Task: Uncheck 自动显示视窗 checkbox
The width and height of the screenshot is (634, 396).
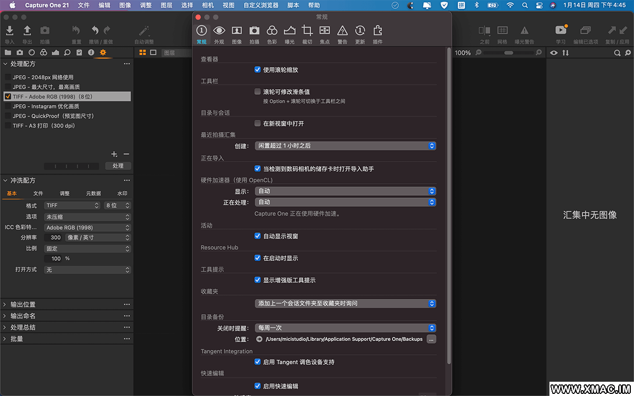Action: coord(257,236)
